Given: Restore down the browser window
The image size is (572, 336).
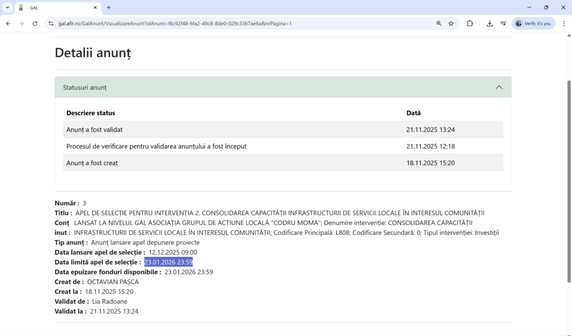Looking at the screenshot, I should (x=546, y=7).
